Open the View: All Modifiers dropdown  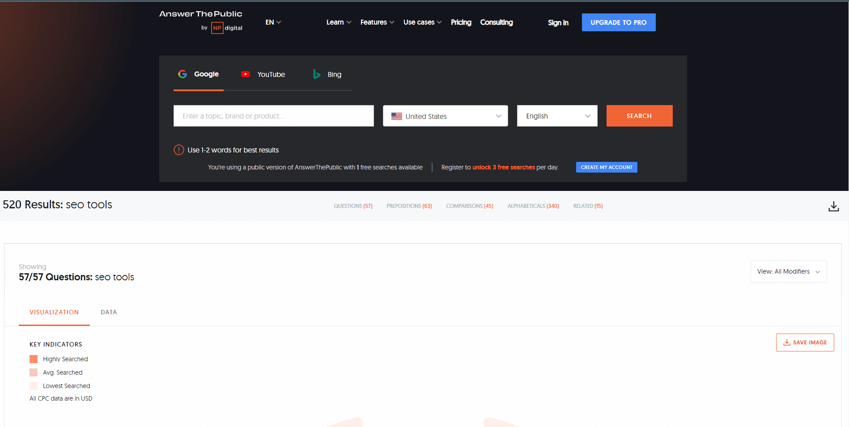[x=789, y=271]
